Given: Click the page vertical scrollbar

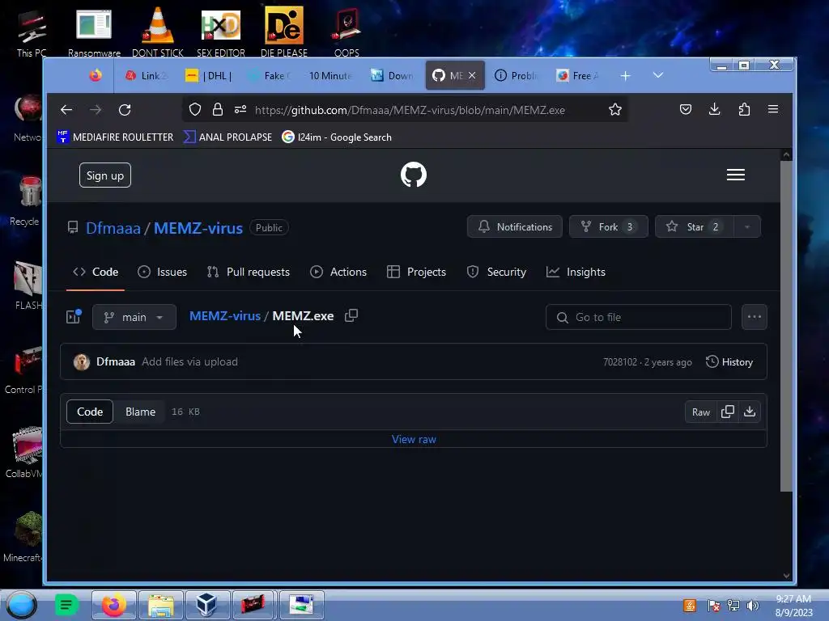Looking at the screenshot, I should (x=786, y=326).
